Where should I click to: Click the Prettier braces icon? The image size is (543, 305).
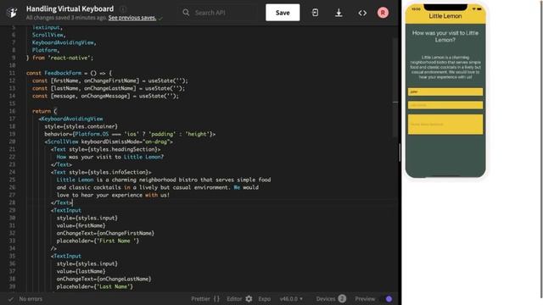point(216,299)
